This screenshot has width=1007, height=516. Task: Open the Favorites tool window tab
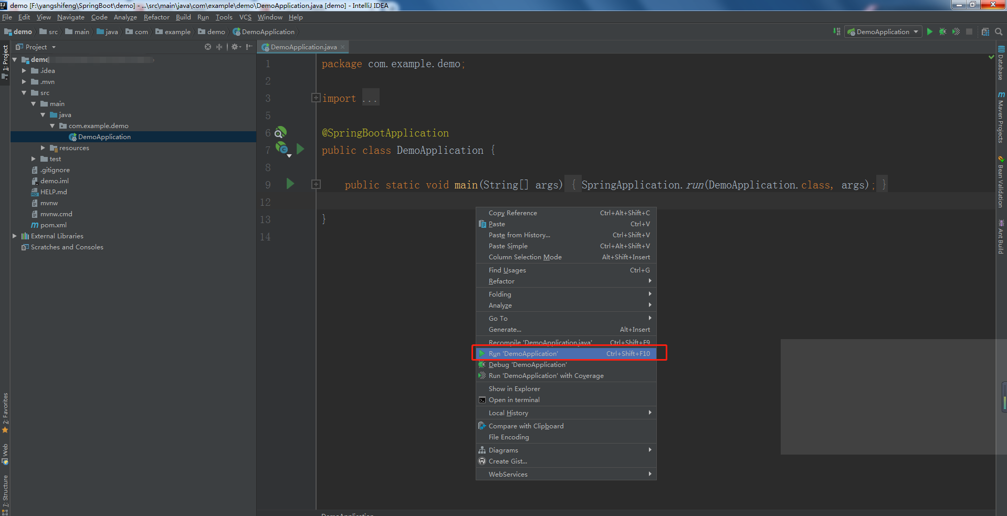pyautogui.click(x=5, y=413)
